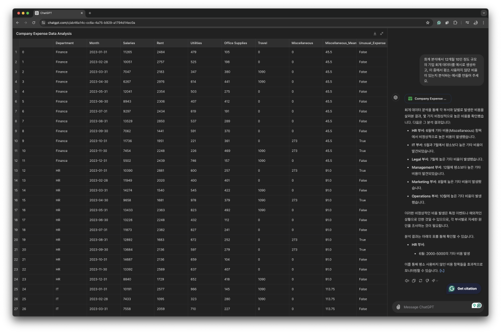Close the ChatGPT tab
501x333 pixels.
pyautogui.click(x=82, y=13)
